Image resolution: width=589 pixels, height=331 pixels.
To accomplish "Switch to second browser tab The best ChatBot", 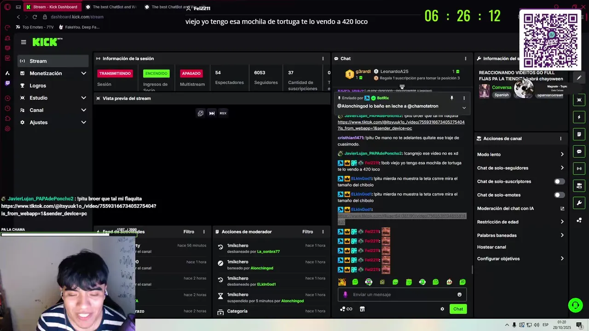I will pos(111,7).
